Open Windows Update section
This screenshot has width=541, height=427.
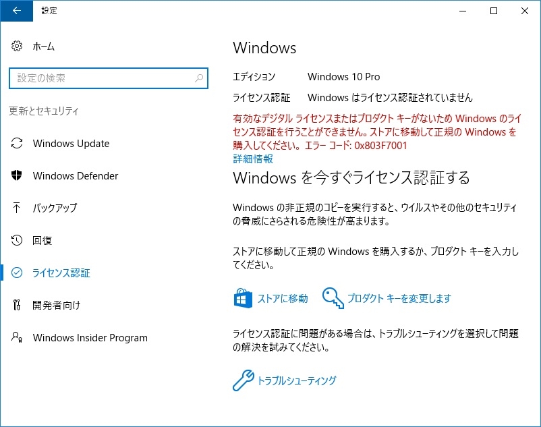[x=71, y=144]
